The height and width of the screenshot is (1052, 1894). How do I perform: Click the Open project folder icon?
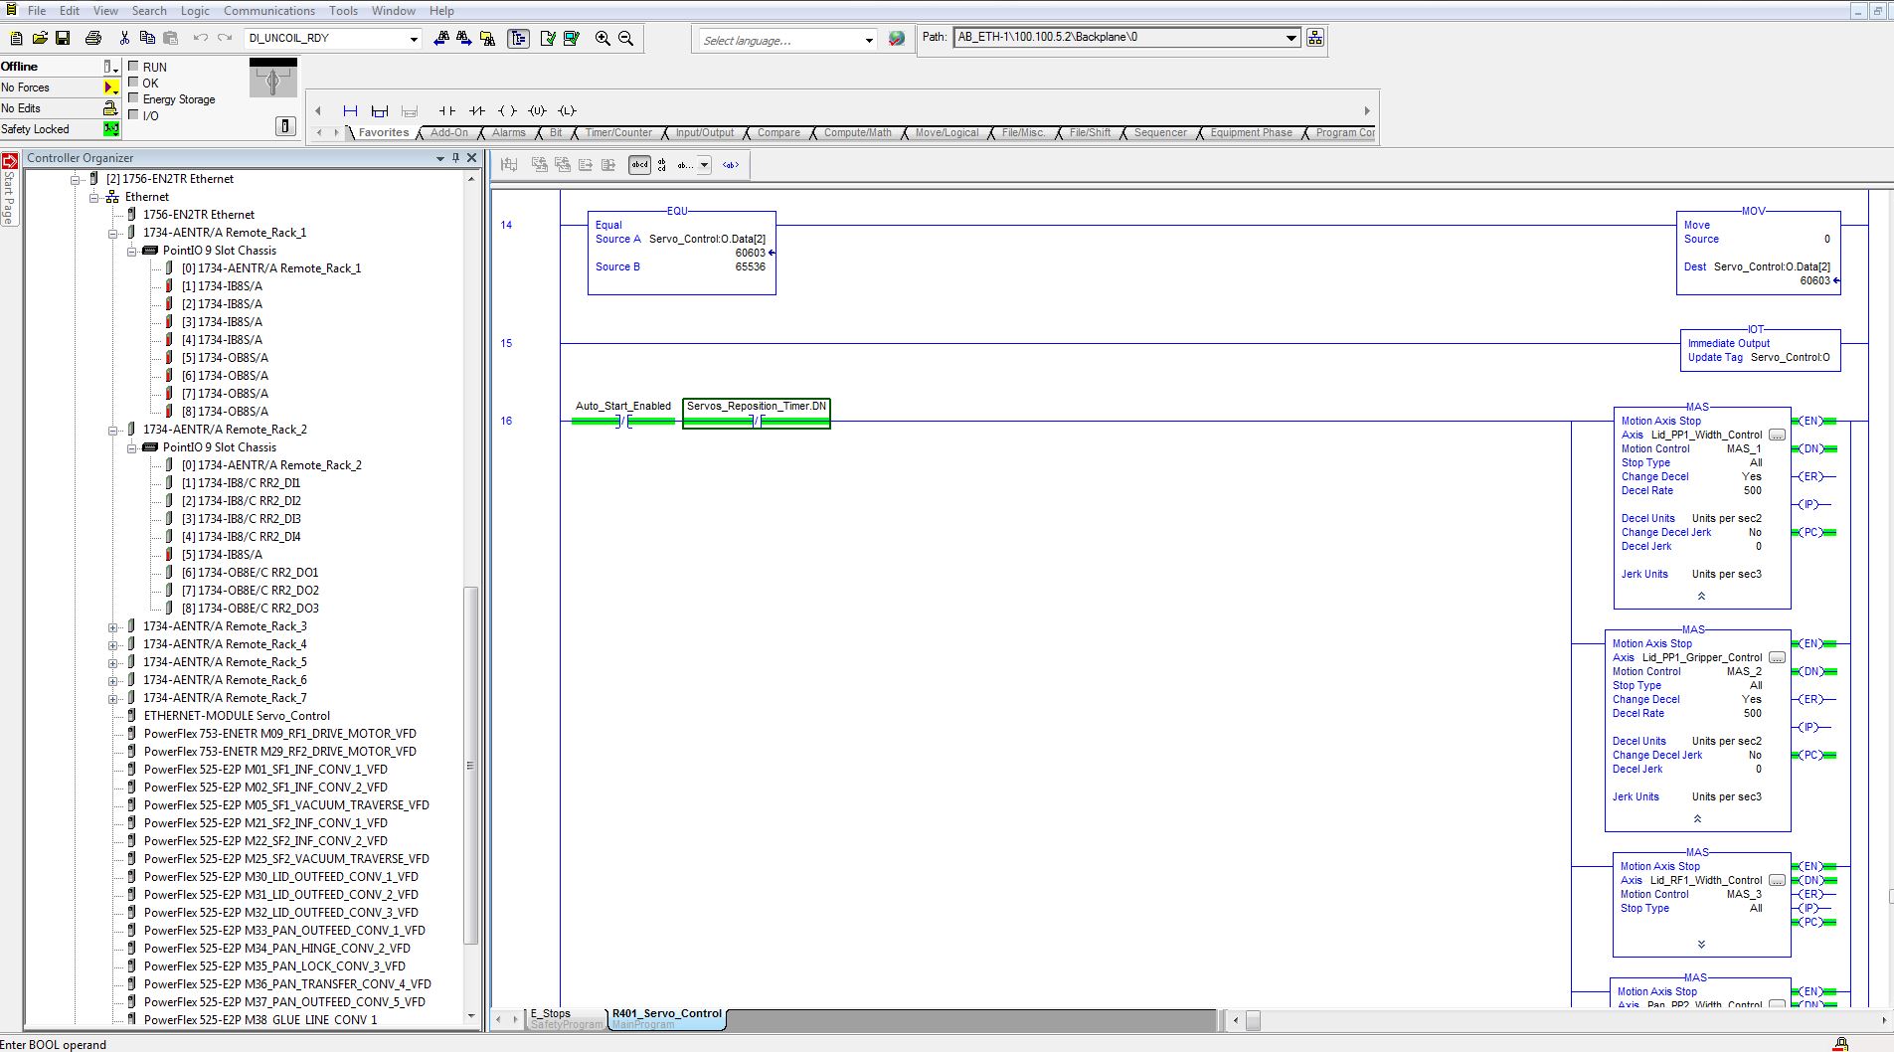pos(40,38)
